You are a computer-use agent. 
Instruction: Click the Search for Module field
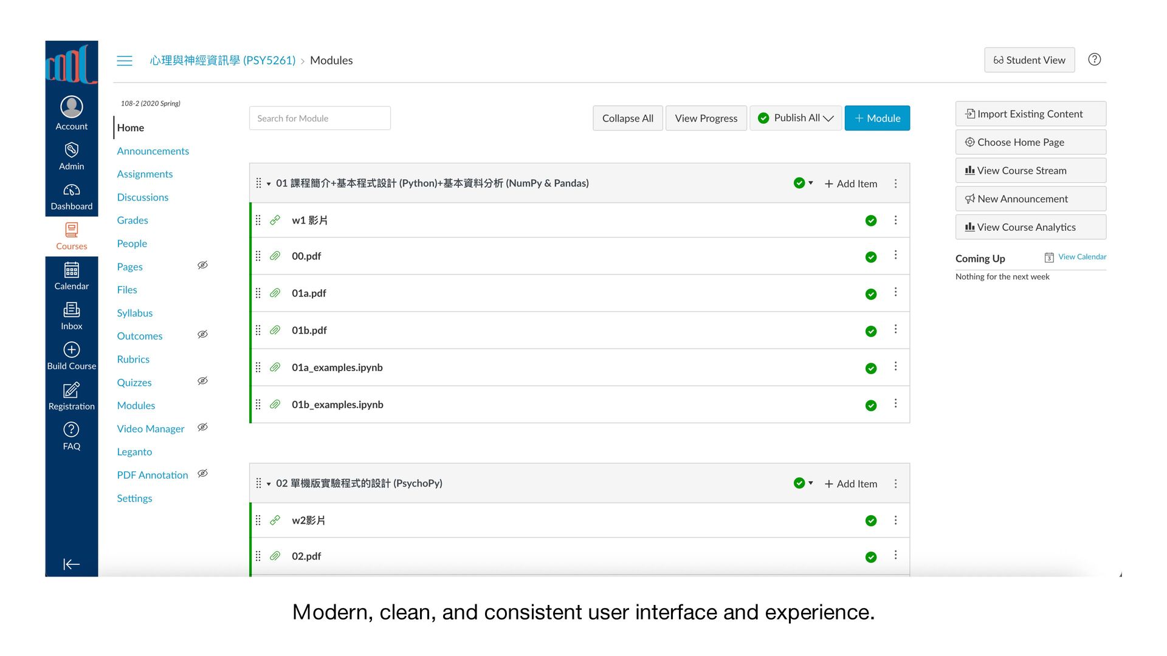click(320, 118)
